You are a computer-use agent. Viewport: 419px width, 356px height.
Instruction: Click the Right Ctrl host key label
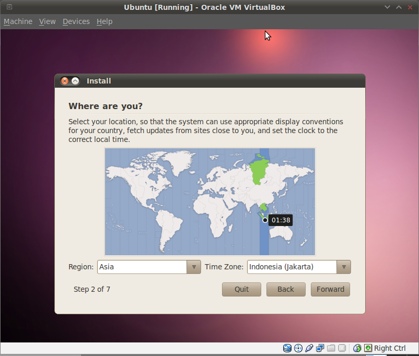pyautogui.click(x=390, y=348)
